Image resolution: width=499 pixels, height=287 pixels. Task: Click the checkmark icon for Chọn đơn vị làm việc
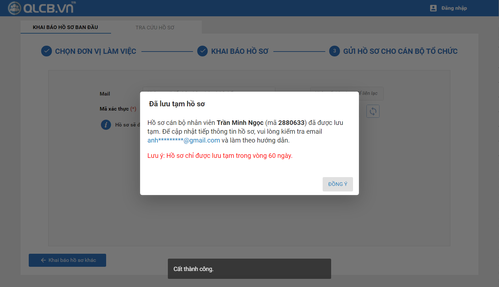46,51
